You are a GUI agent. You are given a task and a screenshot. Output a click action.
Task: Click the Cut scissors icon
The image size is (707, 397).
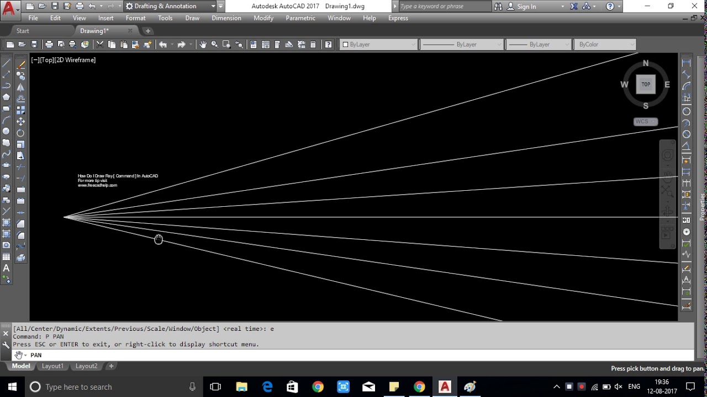[x=100, y=45]
